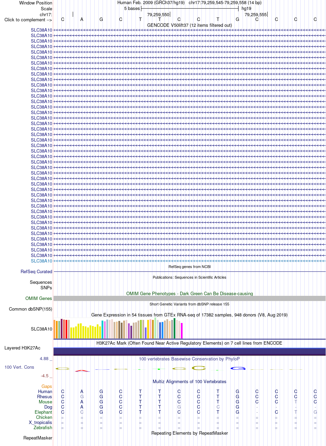
Task: Click the 4.88 PhyloP upper scale value
Action: [44, 358]
